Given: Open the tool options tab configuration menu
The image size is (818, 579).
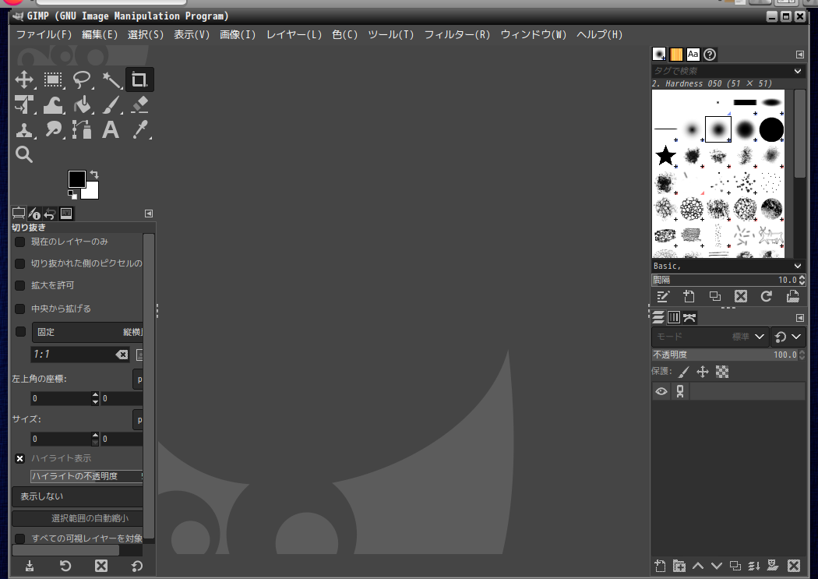Looking at the screenshot, I should (149, 214).
